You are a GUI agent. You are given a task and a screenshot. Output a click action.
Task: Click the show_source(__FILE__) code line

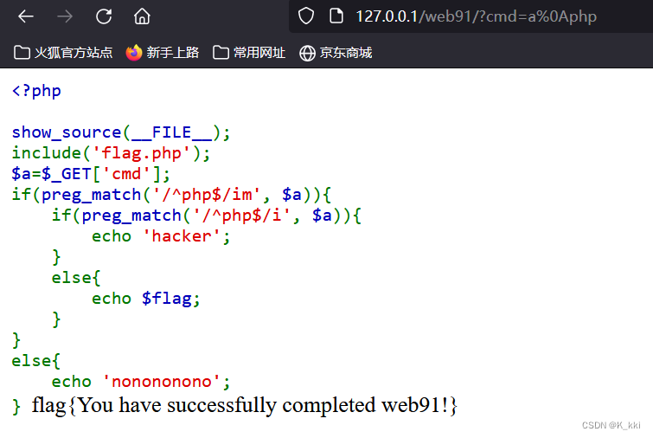pos(121,132)
